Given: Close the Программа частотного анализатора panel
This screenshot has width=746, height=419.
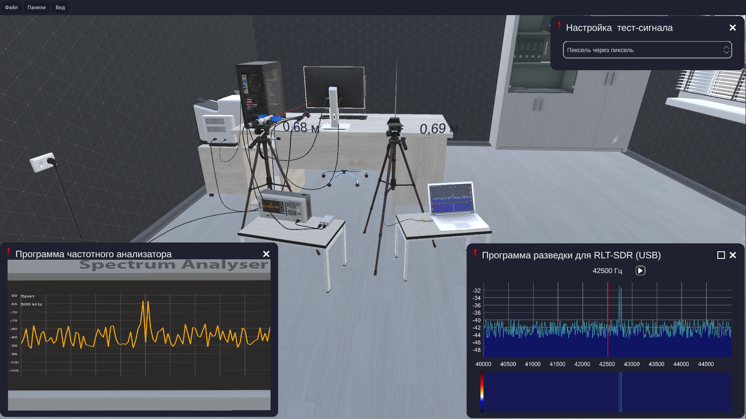Looking at the screenshot, I should point(266,254).
